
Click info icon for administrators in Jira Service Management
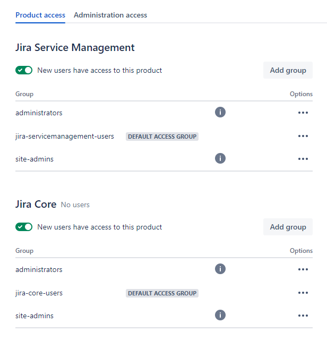(220, 113)
